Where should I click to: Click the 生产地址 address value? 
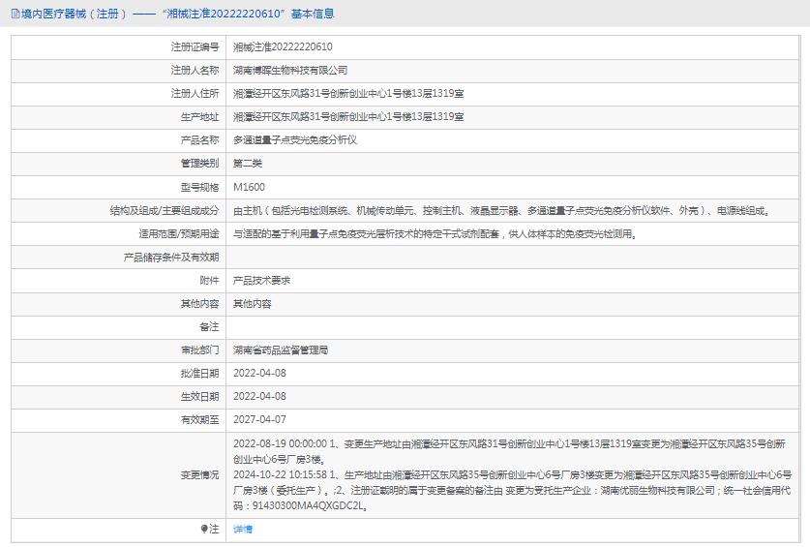tap(348, 117)
